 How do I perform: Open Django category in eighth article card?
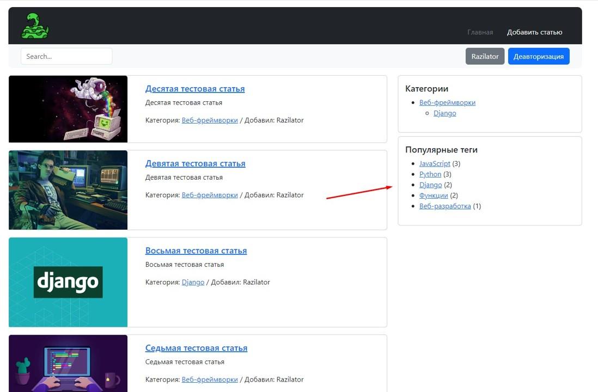pyautogui.click(x=193, y=282)
